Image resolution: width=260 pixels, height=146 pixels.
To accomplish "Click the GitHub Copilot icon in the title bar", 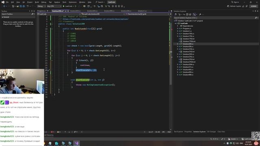I will click(228, 6).
